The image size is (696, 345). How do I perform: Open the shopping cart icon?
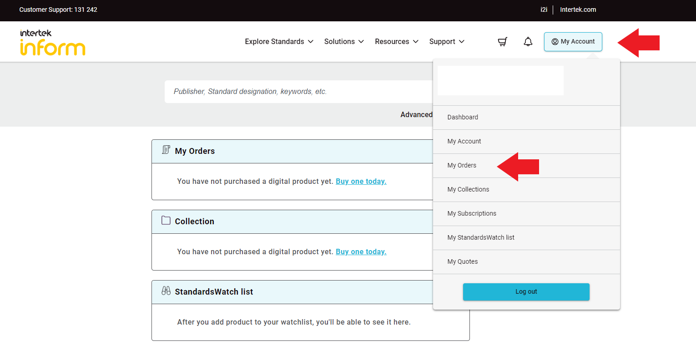(502, 42)
